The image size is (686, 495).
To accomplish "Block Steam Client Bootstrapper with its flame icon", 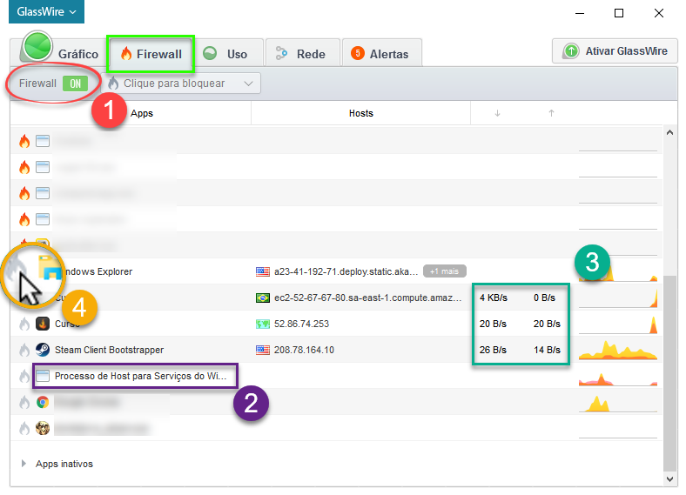I will click(24, 350).
